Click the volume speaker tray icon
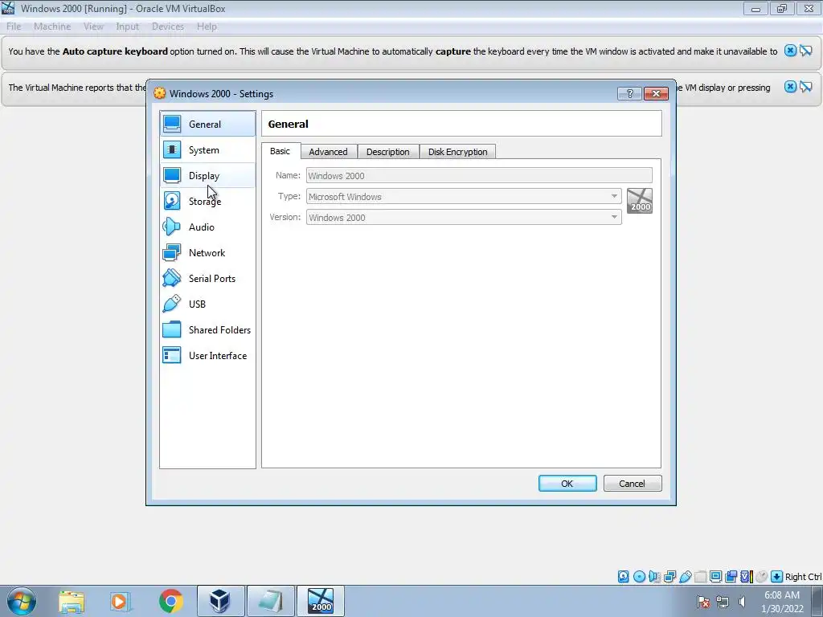823x617 pixels. coord(742,602)
